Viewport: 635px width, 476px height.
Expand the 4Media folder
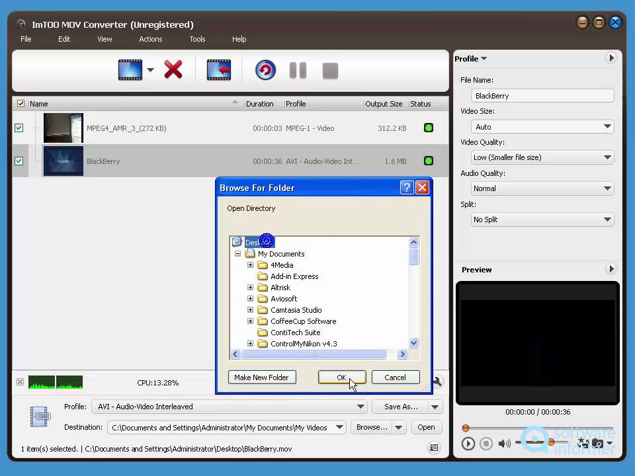(250, 264)
